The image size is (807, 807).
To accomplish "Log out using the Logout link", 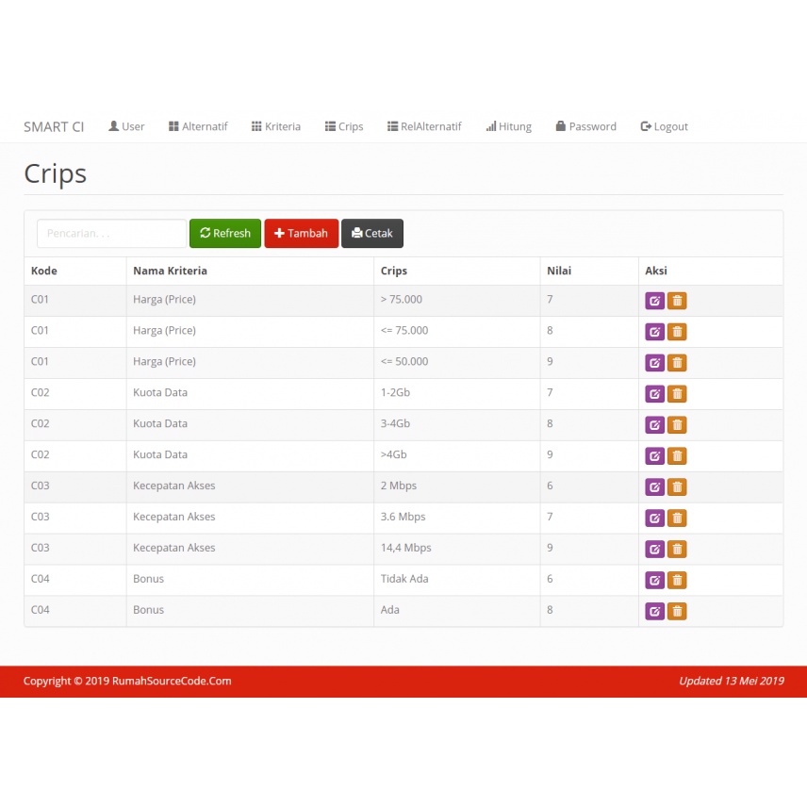I will coord(664,126).
